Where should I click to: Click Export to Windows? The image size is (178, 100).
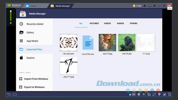coord(32,87)
